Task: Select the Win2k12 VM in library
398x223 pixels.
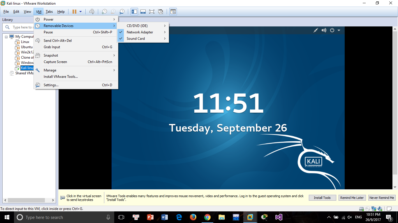Action: coord(27,52)
